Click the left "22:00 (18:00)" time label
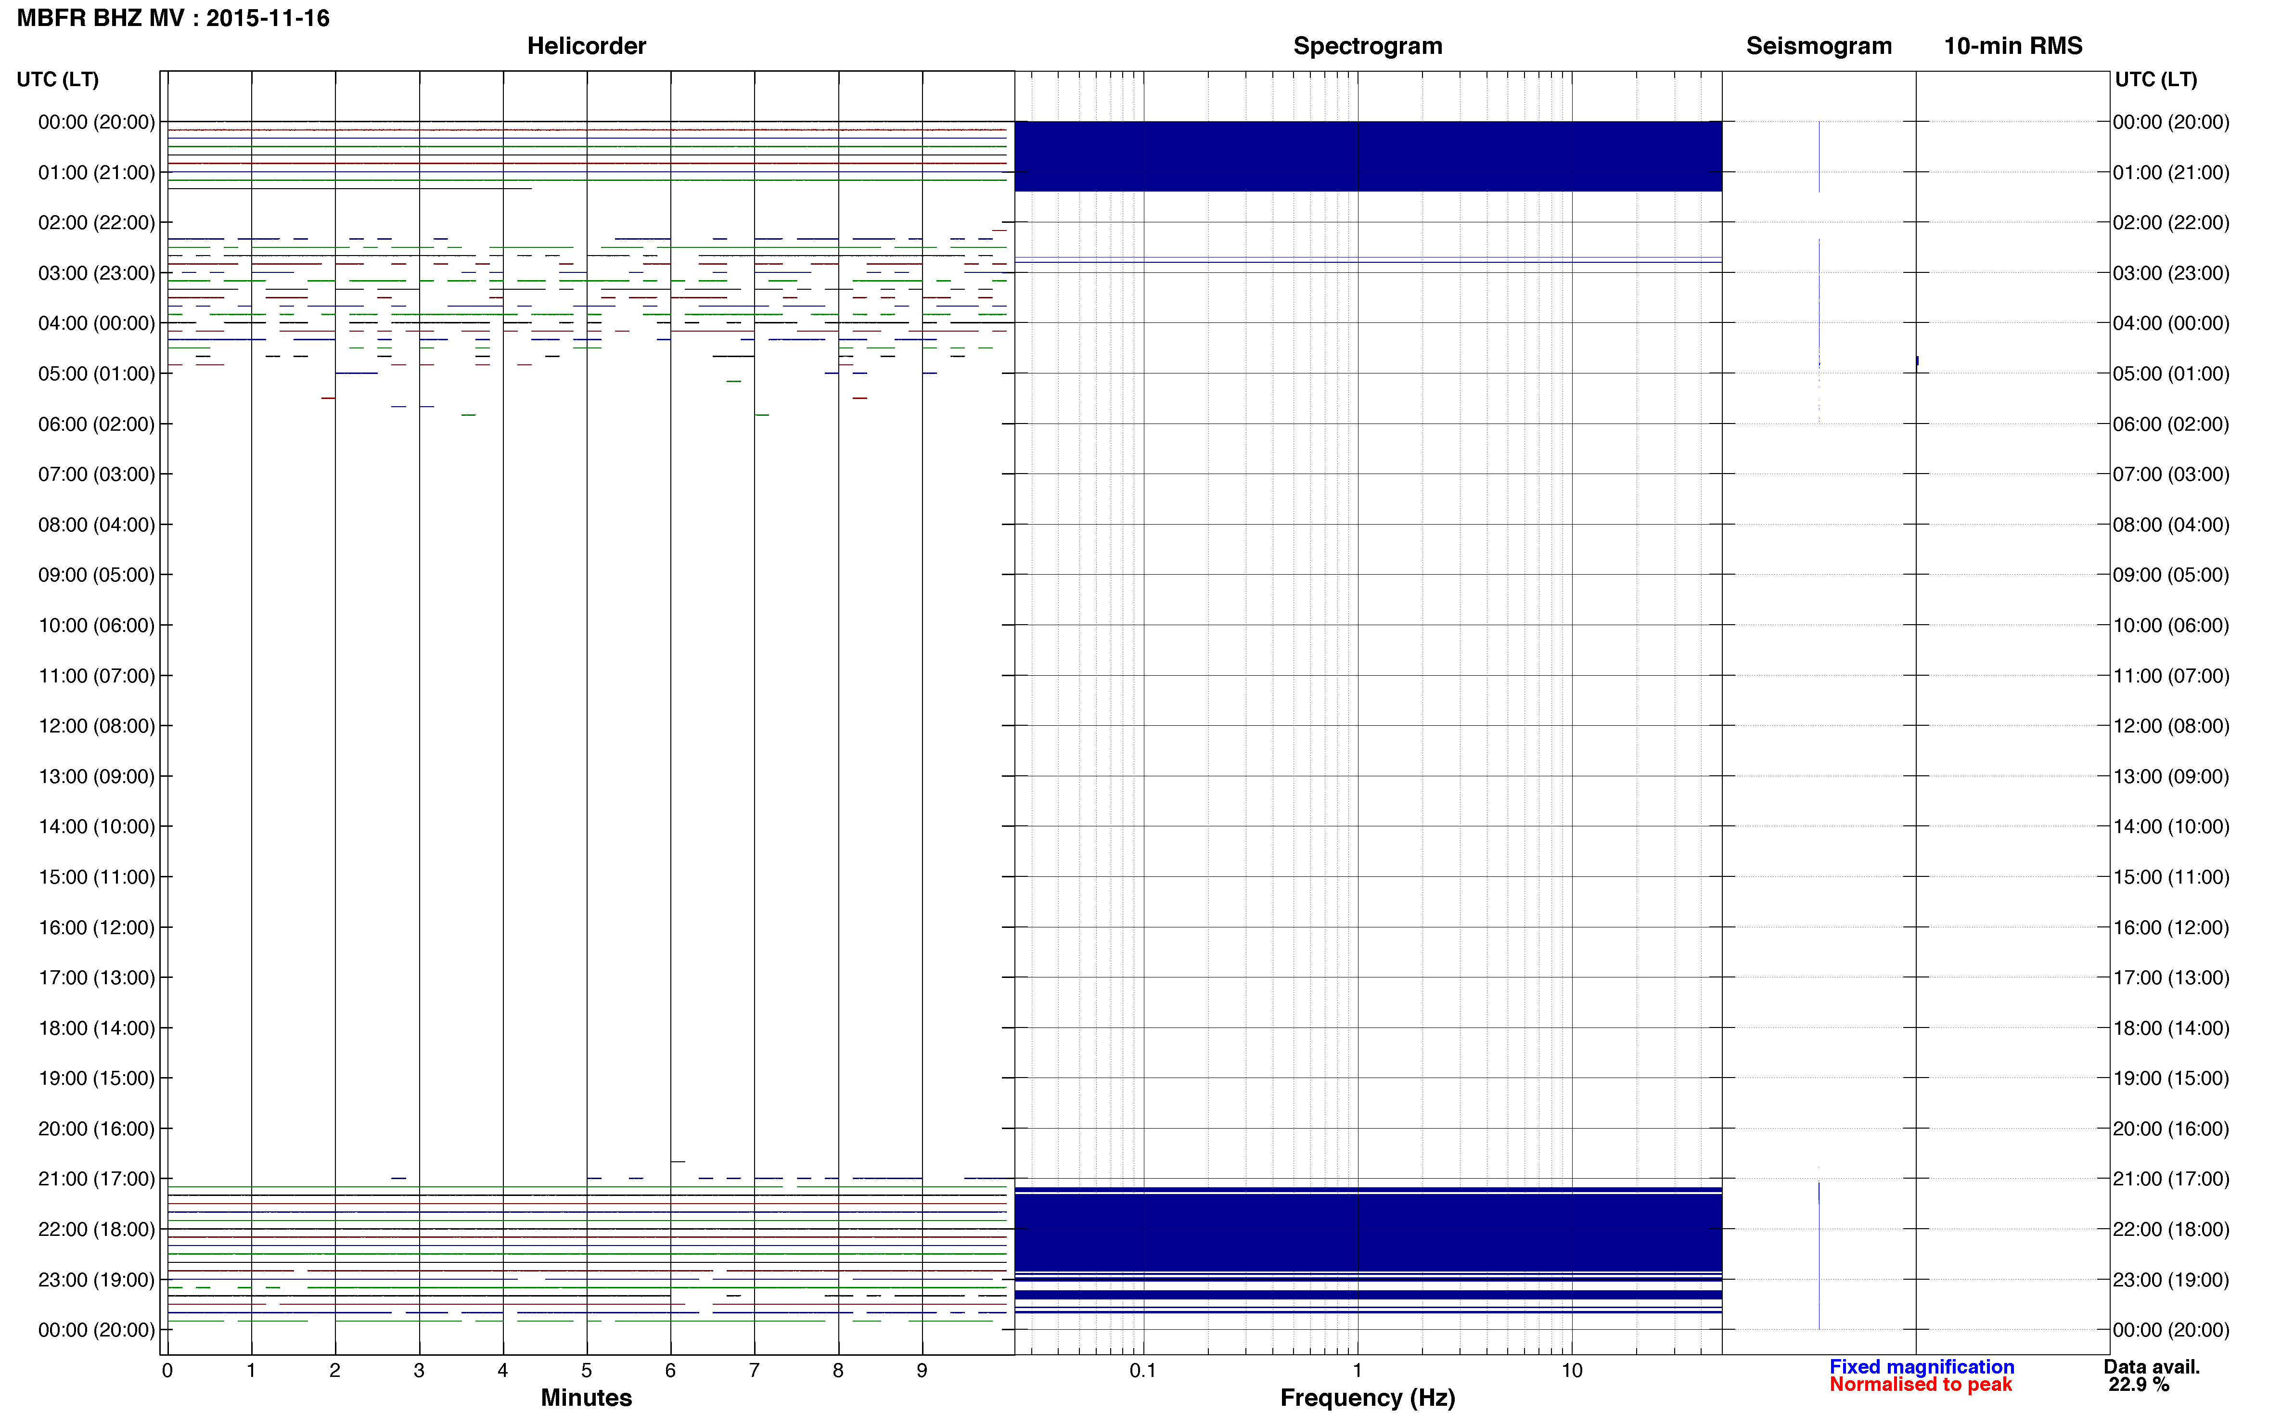Image resolution: width=2281 pixels, height=1426 pixels. coord(96,1229)
